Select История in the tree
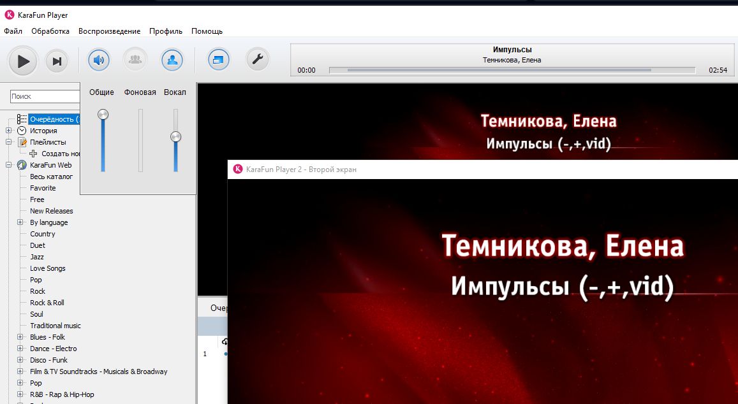 pyautogui.click(x=43, y=131)
